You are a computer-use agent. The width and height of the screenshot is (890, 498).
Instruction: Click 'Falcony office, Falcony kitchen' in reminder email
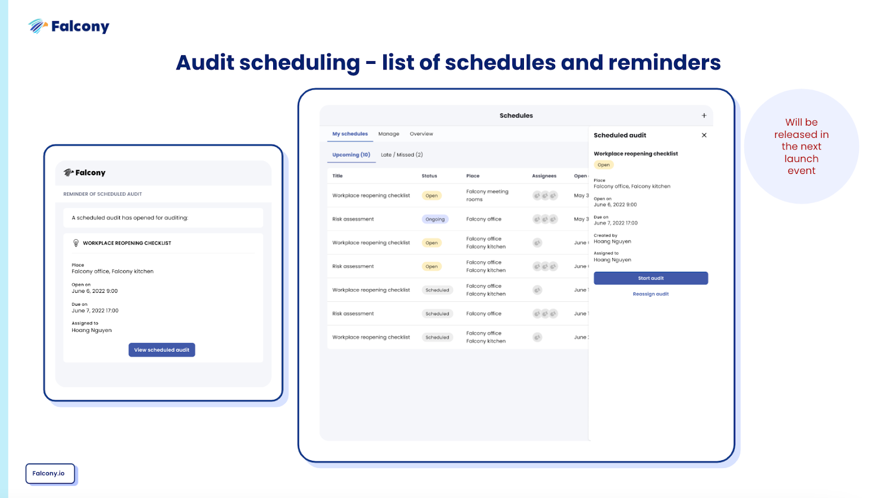tap(112, 272)
